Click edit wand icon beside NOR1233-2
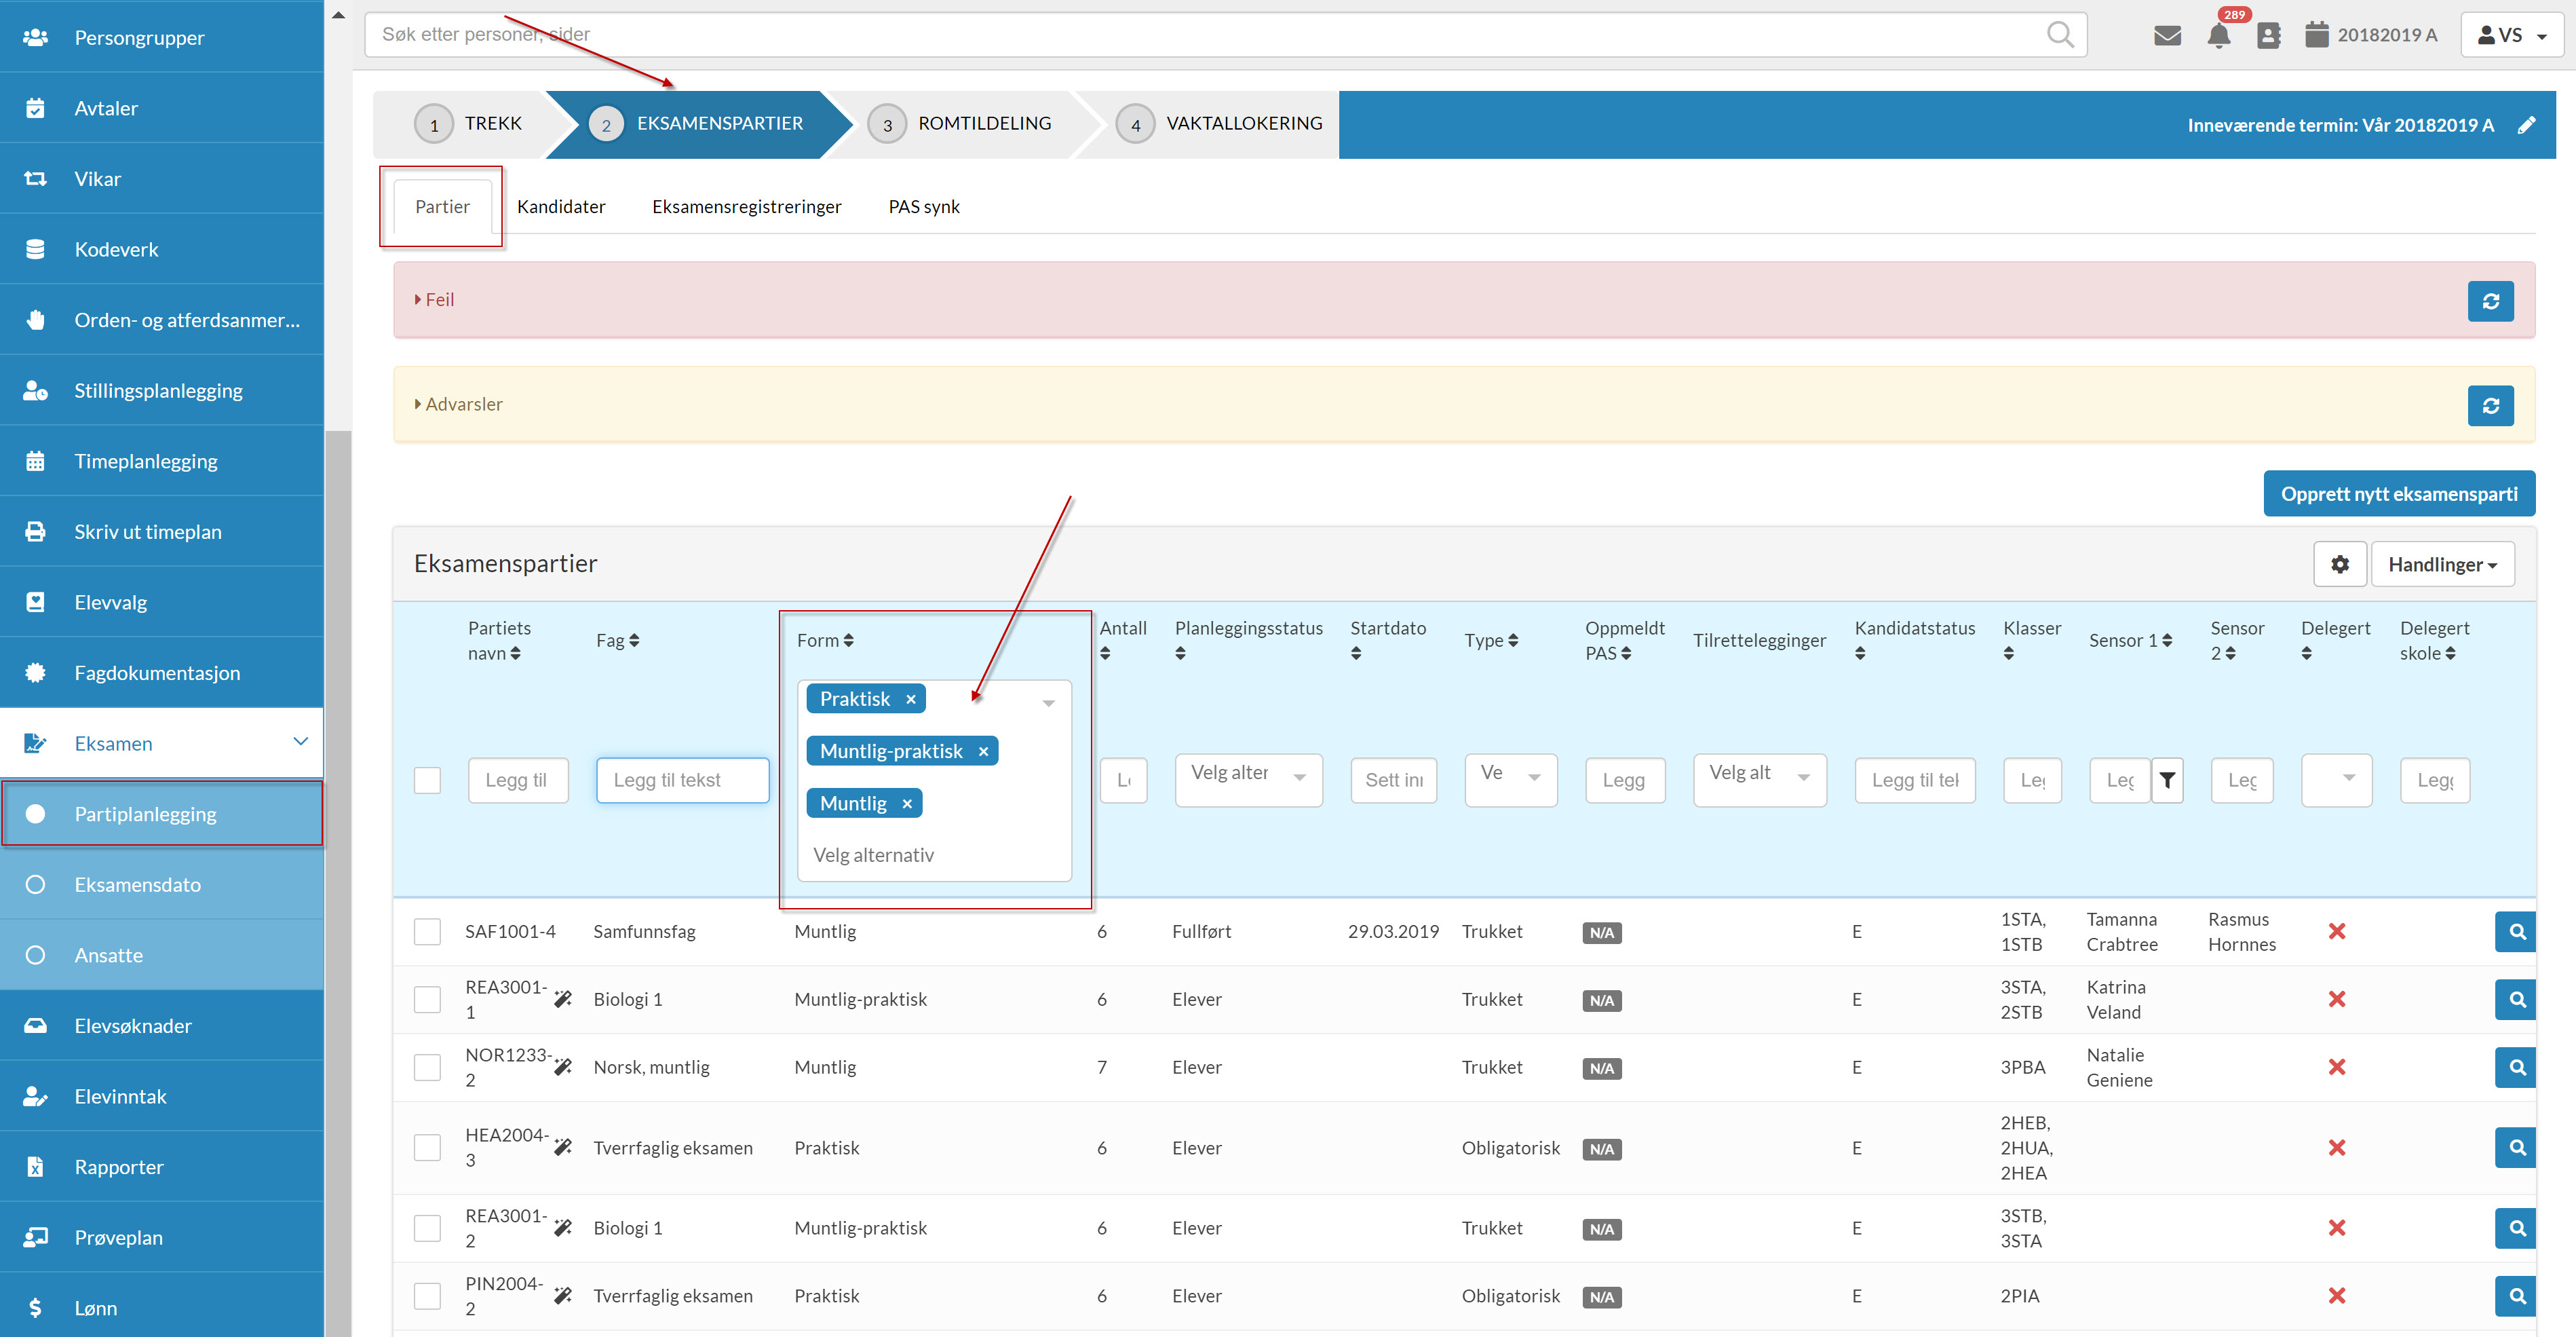 pos(563,1067)
